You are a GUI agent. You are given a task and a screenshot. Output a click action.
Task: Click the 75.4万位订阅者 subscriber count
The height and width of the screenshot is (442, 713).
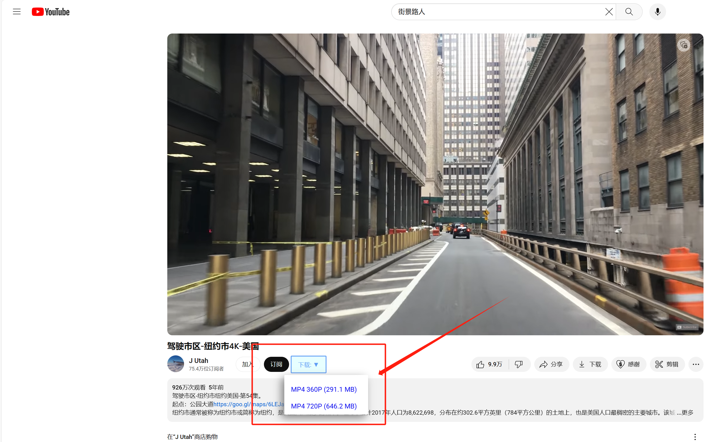[x=206, y=369]
